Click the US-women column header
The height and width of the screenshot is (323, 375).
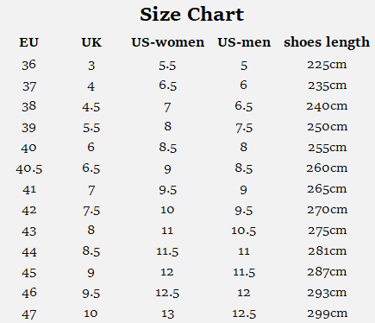point(168,42)
